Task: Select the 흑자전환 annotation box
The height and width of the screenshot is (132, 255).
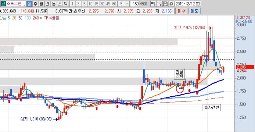Action: point(211,107)
